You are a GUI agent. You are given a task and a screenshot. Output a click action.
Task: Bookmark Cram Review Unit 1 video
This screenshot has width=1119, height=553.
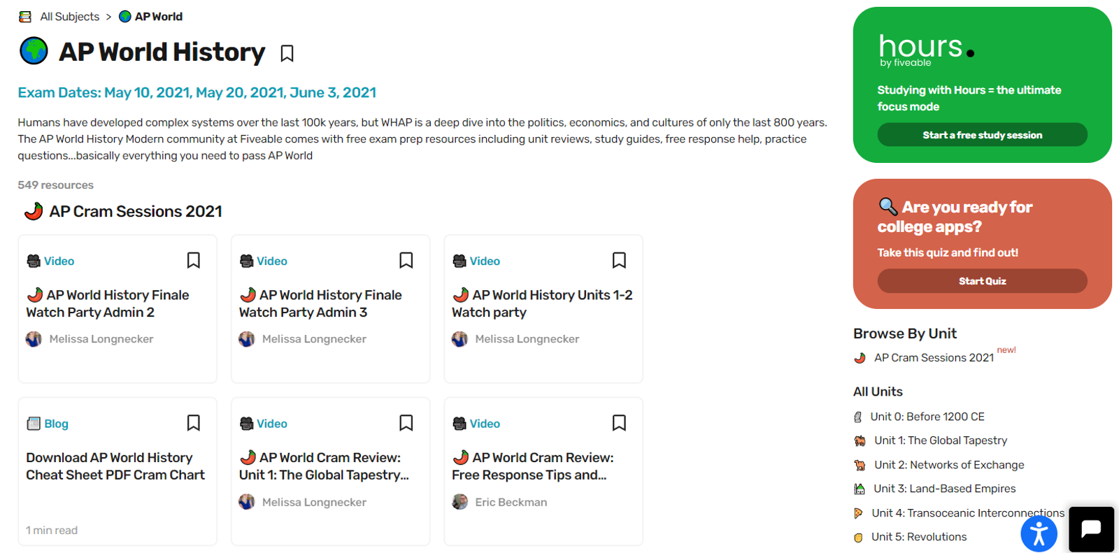point(406,423)
